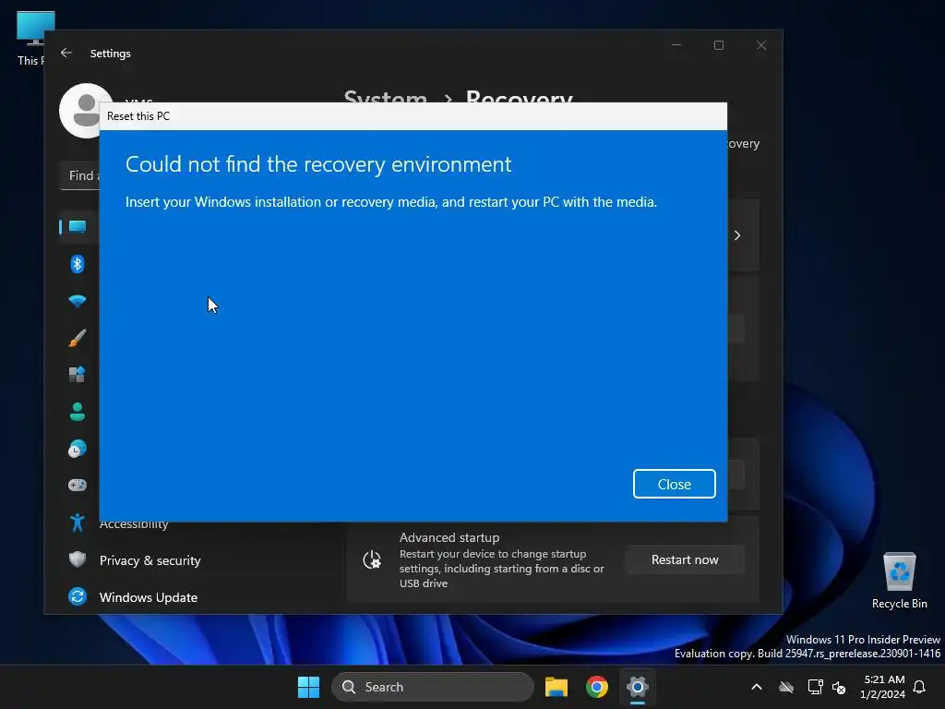Click the taskbar Search box

[432, 687]
